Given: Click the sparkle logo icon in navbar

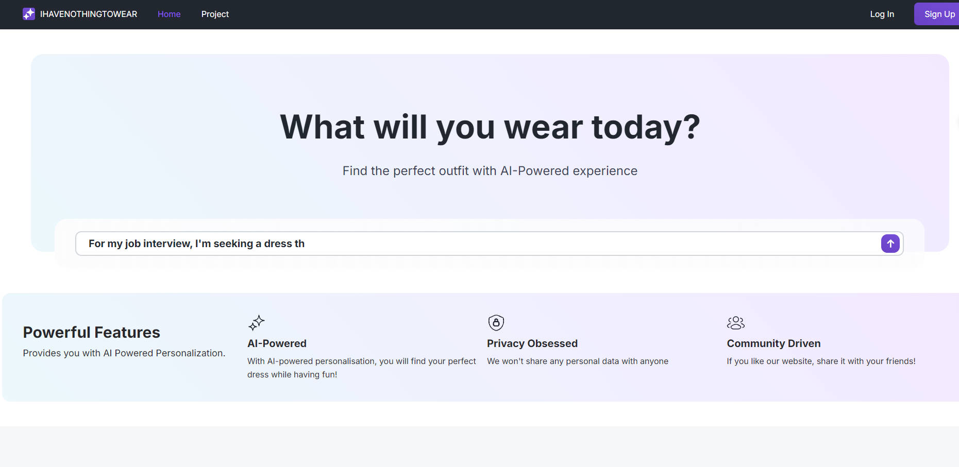Looking at the screenshot, I should click(x=29, y=14).
